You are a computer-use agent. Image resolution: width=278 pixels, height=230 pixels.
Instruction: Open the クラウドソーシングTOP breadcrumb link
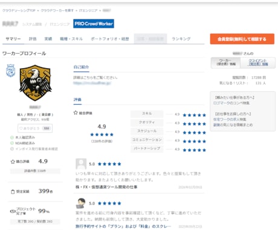(19, 10)
